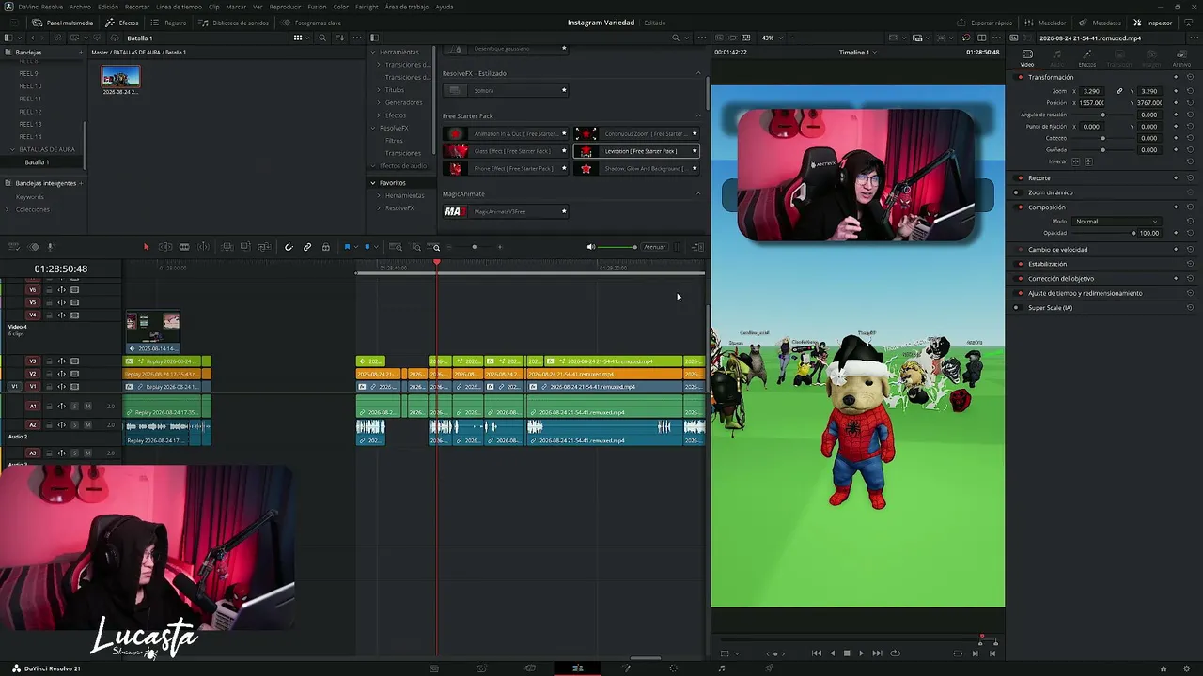Unfavorite the Levitation effect star
1203x676 pixels.
point(695,151)
